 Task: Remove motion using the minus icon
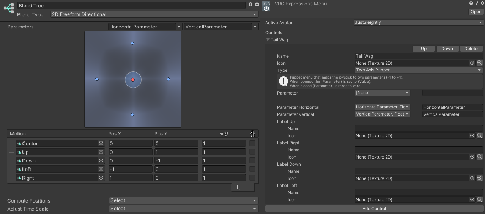pyautogui.click(x=248, y=187)
